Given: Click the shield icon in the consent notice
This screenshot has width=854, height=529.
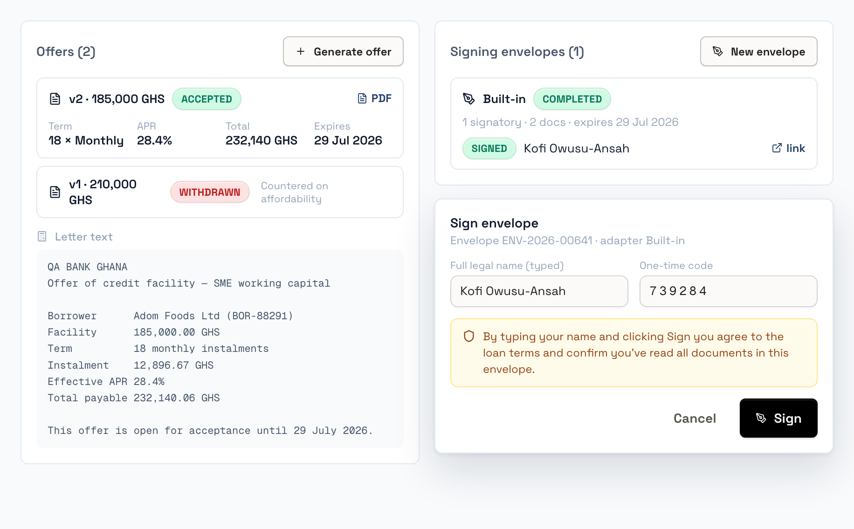Looking at the screenshot, I should click(469, 336).
